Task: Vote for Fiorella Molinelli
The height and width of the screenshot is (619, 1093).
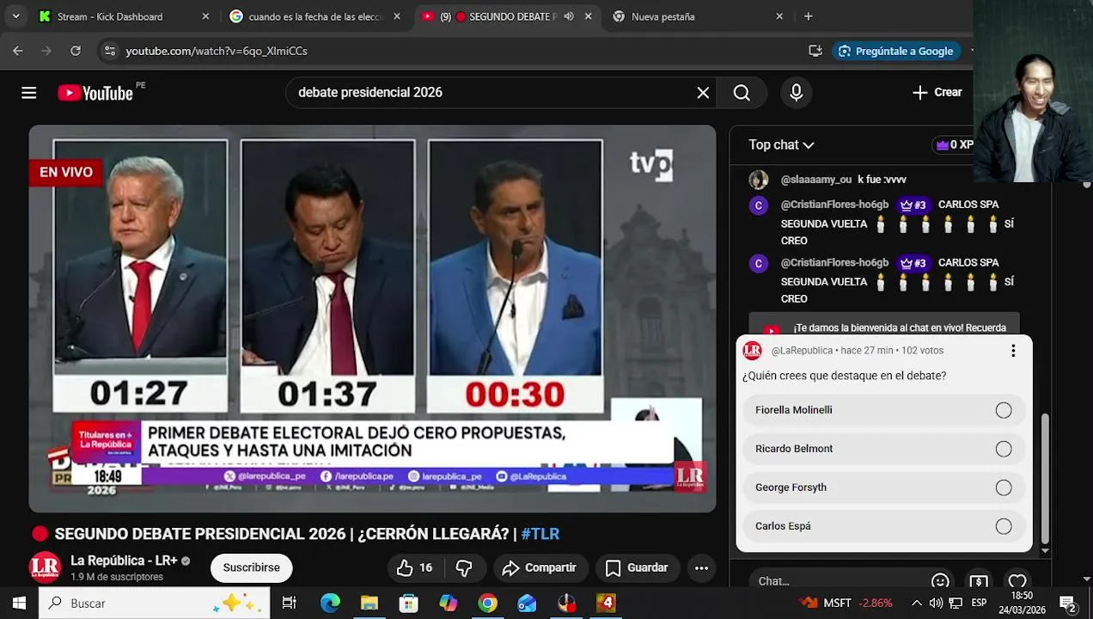Action: point(884,410)
